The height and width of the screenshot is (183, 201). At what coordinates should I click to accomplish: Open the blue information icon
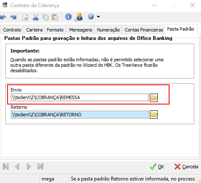tap(68, 17)
